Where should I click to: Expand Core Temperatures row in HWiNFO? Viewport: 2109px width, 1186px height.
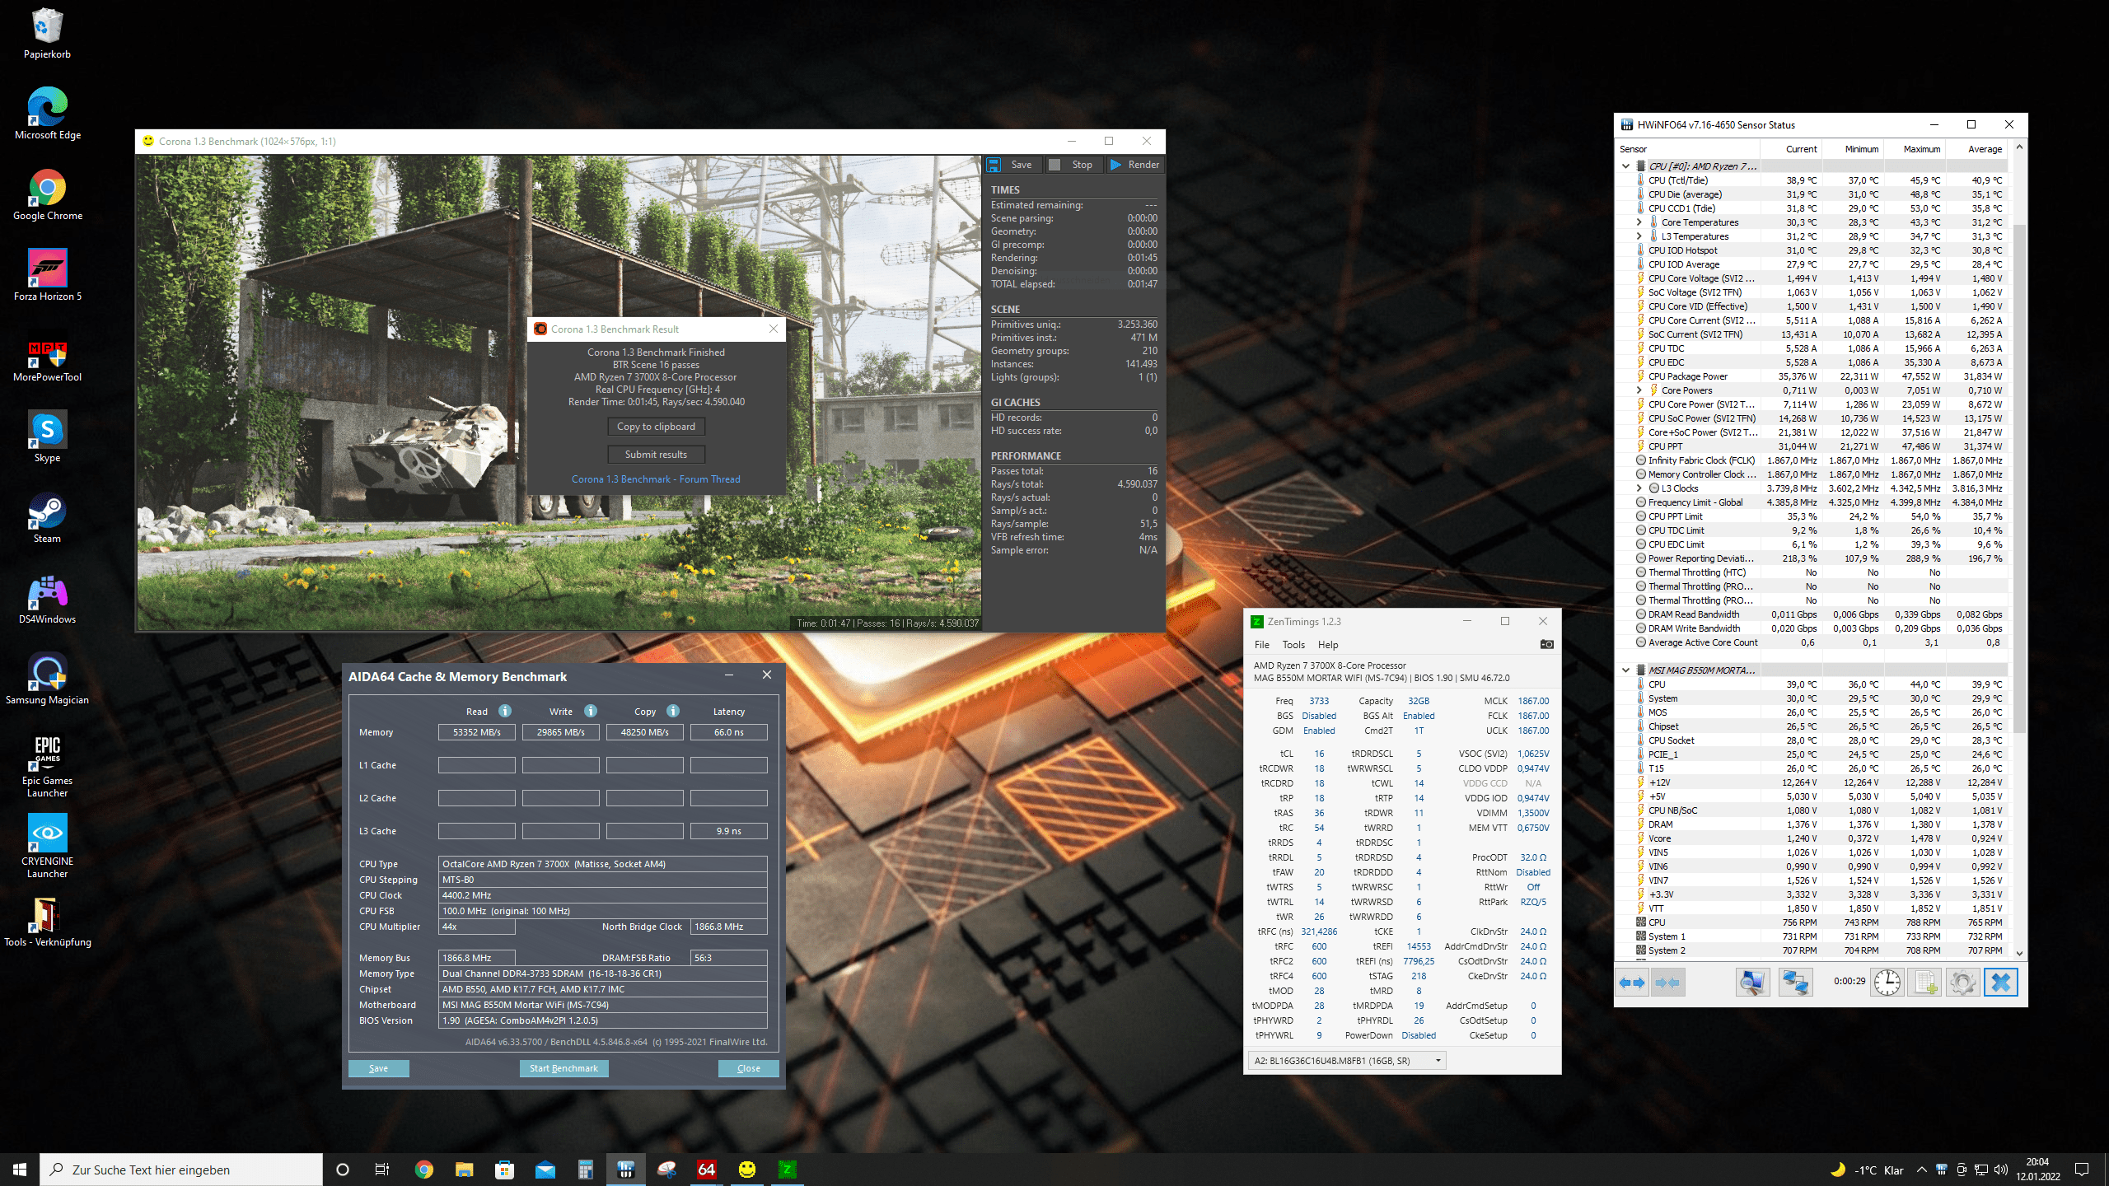point(1639,222)
